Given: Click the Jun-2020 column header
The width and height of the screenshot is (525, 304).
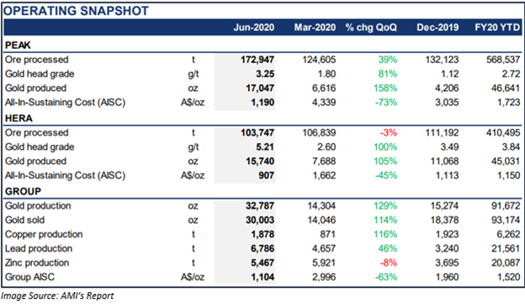Looking at the screenshot, I should (x=254, y=27).
